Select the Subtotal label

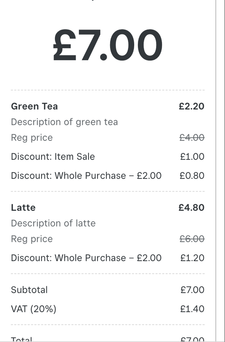(29, 290)
